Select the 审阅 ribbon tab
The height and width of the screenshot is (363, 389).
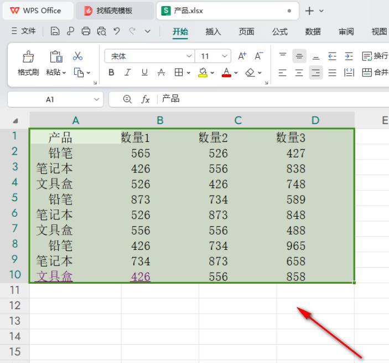(346, 32)
